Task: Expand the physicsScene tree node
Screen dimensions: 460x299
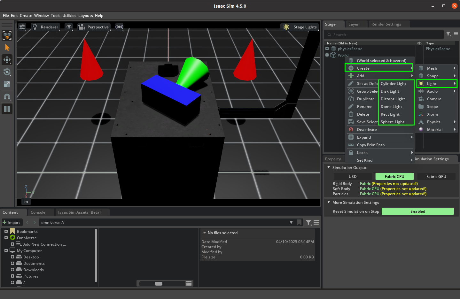Action: 327,49
